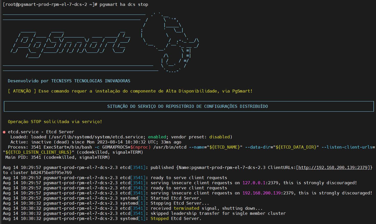Click '${ETCD_LISTEN_CLIENT_URLS}' variable text

click(38, 152)
